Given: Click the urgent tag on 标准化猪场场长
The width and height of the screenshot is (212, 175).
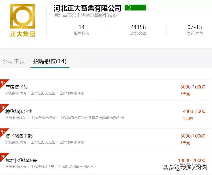Looking at the screenshot, I should (3, 156).
